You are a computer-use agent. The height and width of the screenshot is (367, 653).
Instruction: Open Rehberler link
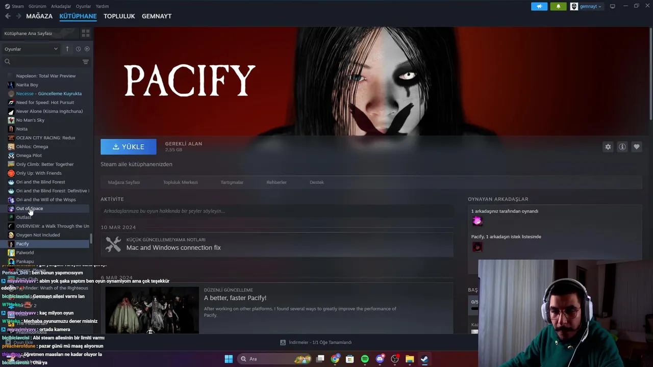pyautogui.click(x=277, y=182)
